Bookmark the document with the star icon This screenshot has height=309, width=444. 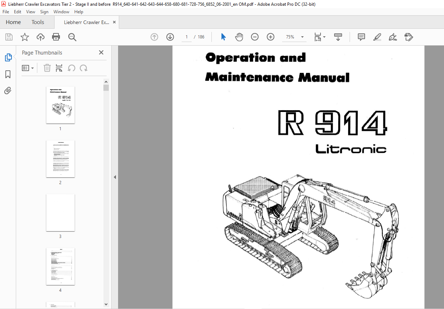point(24,37)
